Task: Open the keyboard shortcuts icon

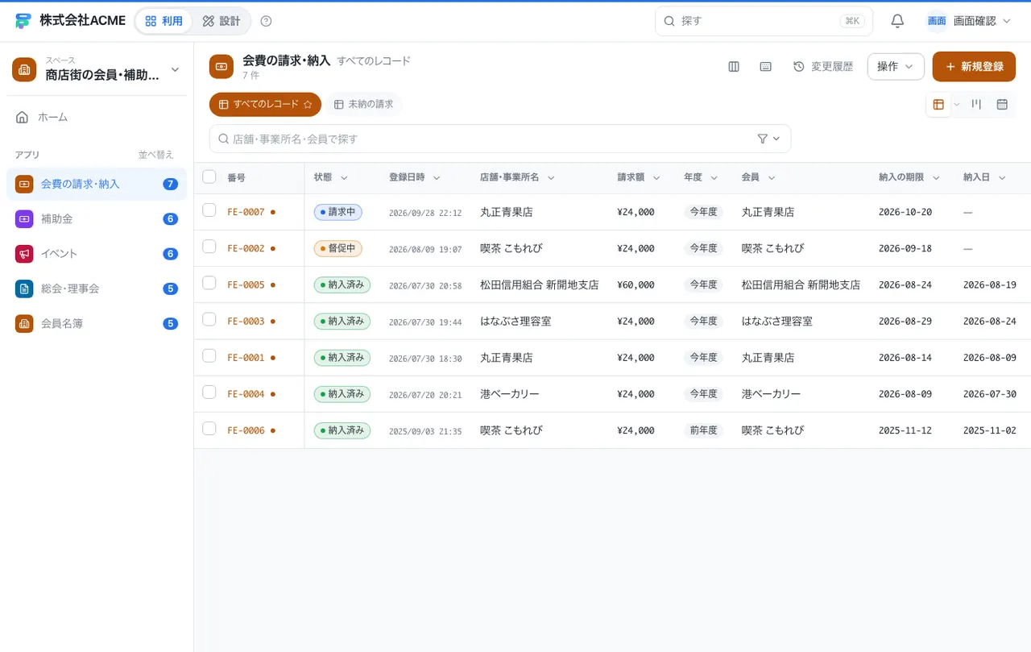Action: [766, 67]
